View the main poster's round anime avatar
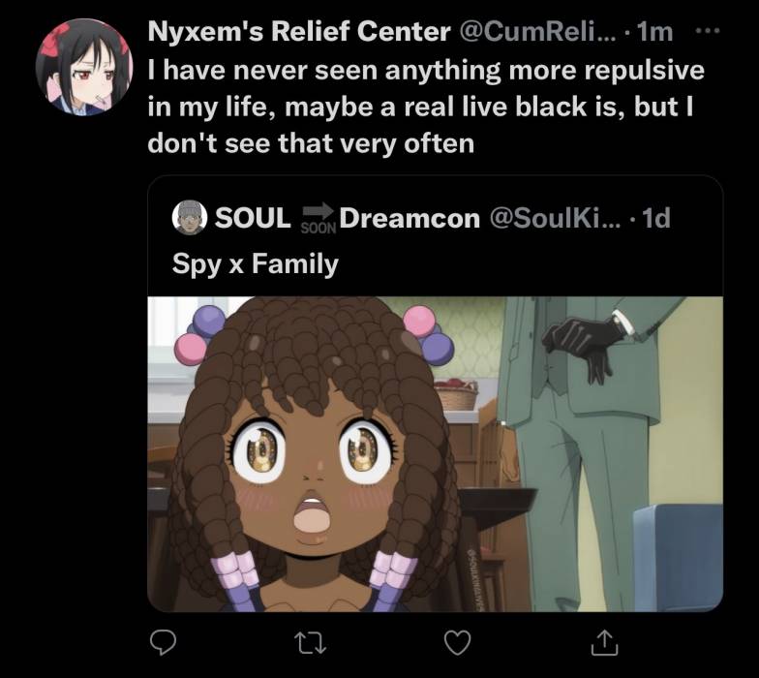The image size is (759, 678). [x=84, y=68]
